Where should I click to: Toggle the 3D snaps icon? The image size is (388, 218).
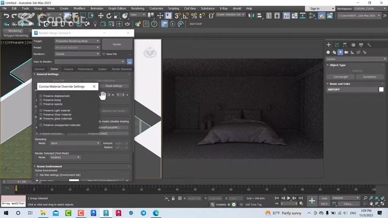(x=178, y=16)
